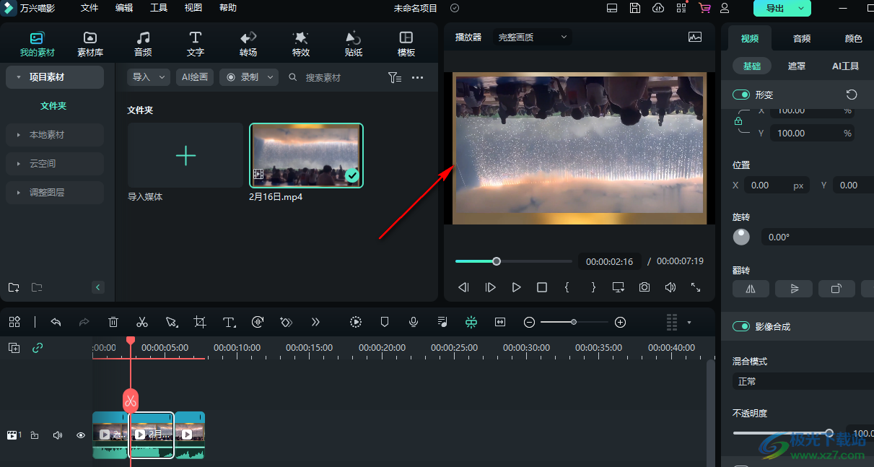Click the waveform scope icon in player header
Image resolution: width=874 pixels, height=467 pixels.
tap(695, 37)
